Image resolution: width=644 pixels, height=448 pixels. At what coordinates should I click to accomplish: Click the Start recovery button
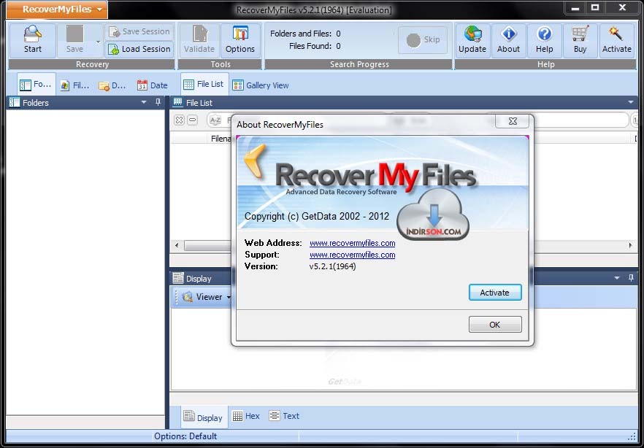(32, 40)
